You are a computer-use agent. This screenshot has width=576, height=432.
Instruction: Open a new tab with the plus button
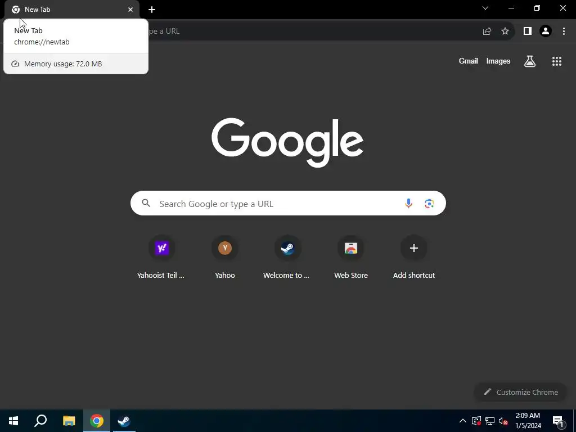[x=152, y=10]
